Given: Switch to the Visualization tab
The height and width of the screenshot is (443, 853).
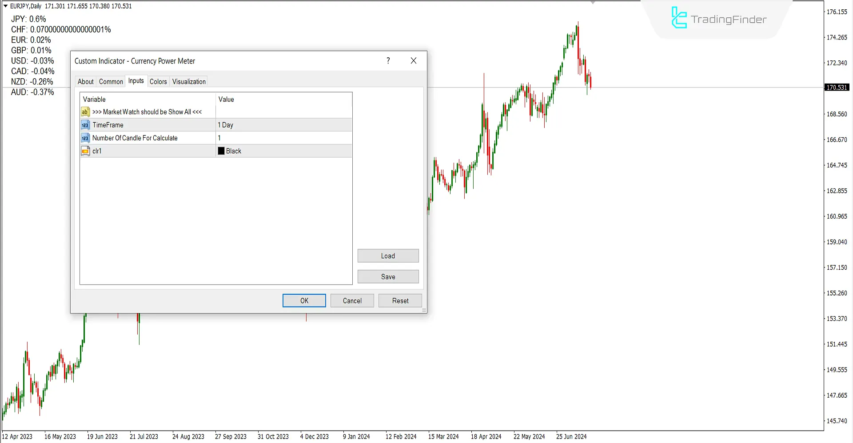Looking at the screenshot, I should pyautogui.click(x=188, y=81).
